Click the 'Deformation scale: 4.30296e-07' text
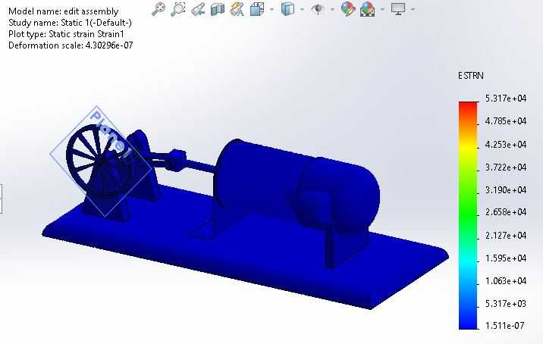This screenshot has height=344, width=543. pyautogui.click(x=71, y=45)
